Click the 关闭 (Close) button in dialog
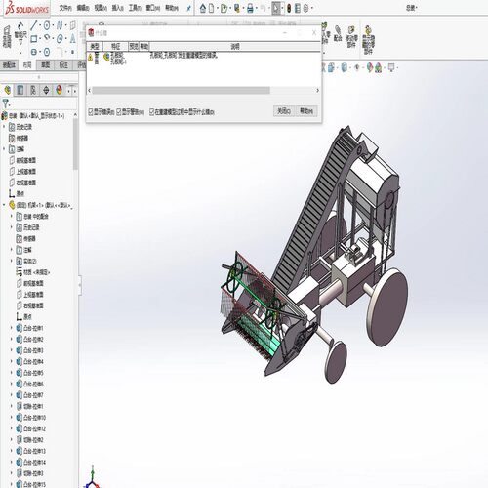Viewport: 488px width, 488px height. point(284,111)
